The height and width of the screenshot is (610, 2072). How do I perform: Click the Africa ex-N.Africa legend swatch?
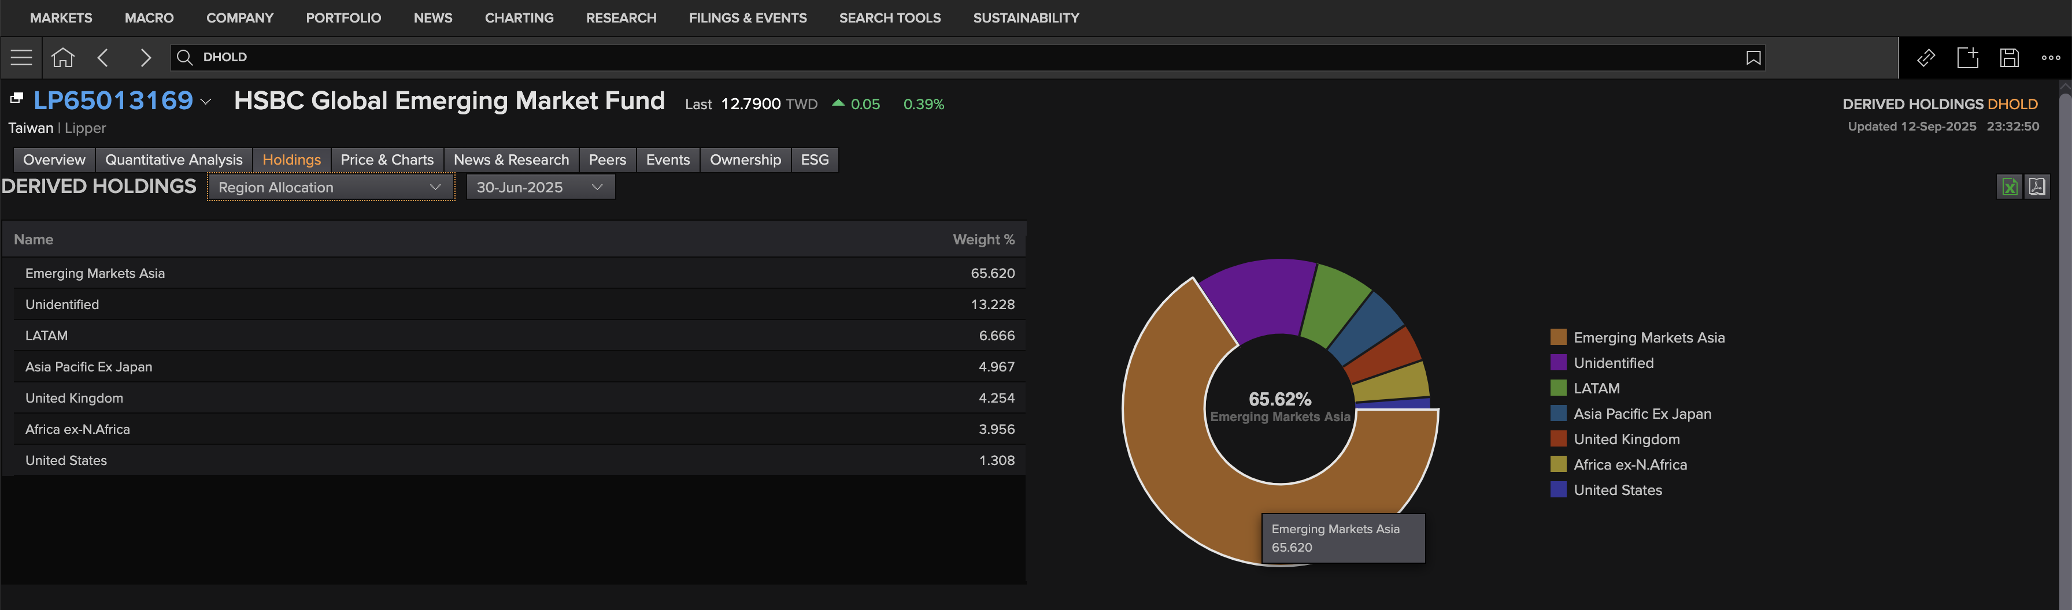coord(1558,464)
